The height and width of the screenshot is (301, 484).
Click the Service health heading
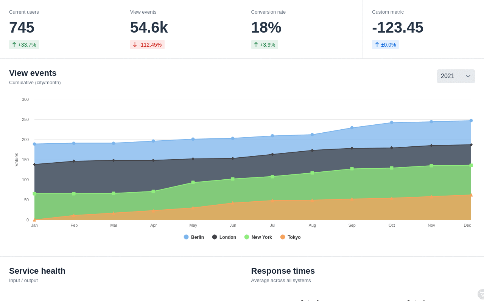[37, 271]
